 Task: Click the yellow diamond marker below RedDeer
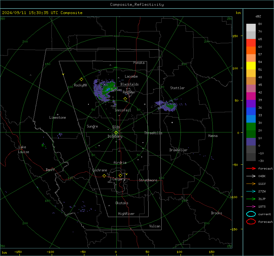125,99
